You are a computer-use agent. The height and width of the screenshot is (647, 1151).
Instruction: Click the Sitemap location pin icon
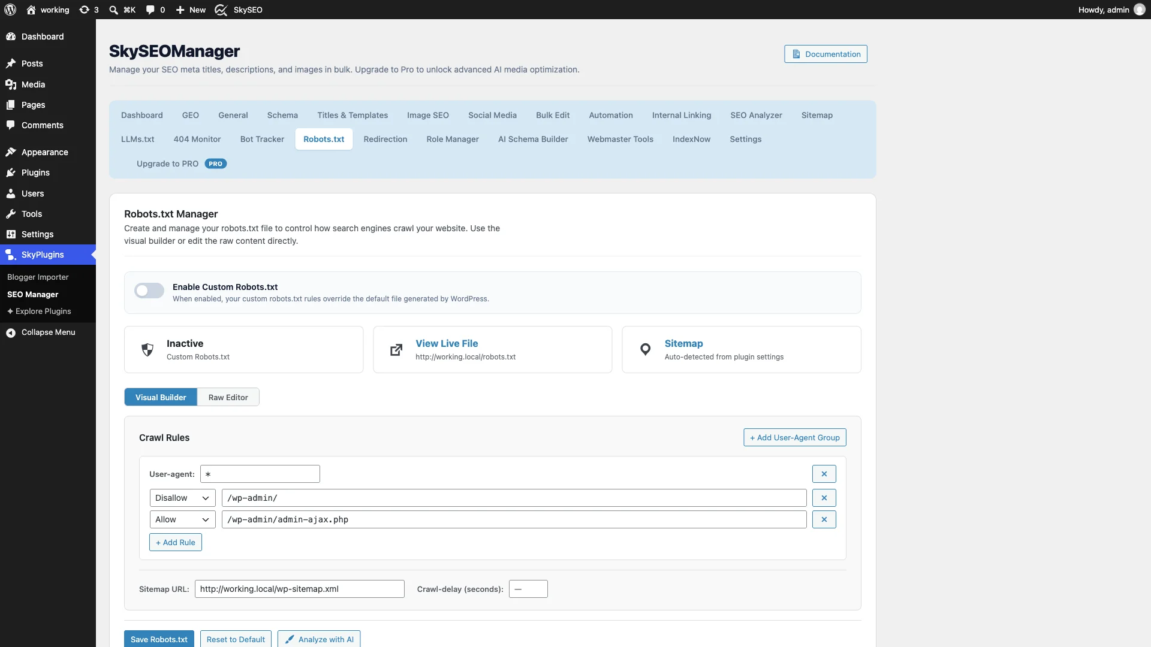(x=645, y=350)
